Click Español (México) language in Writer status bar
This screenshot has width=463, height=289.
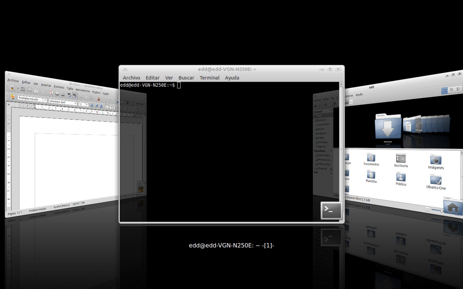coord(61,206)
